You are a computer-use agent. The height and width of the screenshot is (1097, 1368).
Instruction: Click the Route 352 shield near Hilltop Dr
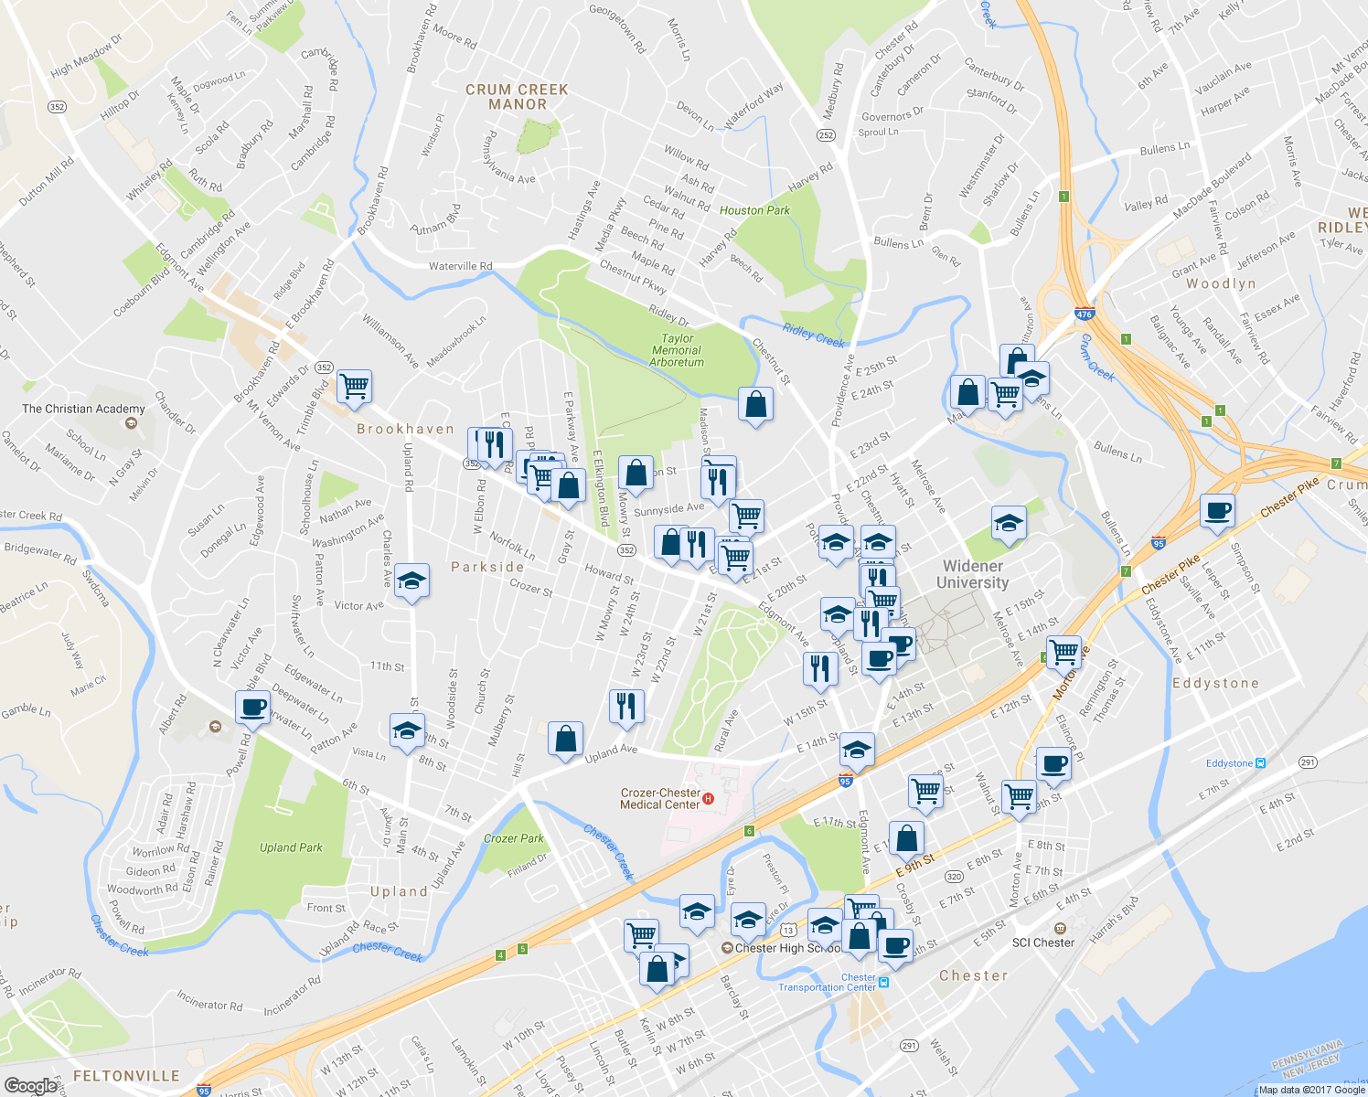pos(57,107)
